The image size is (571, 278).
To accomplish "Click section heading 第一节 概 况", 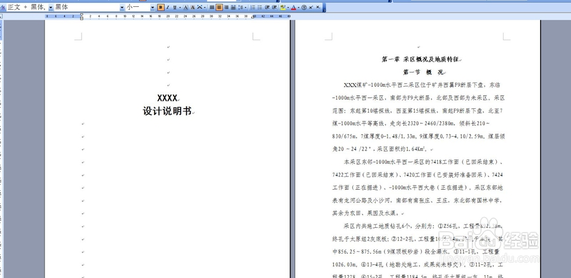I will coord(423,72).
